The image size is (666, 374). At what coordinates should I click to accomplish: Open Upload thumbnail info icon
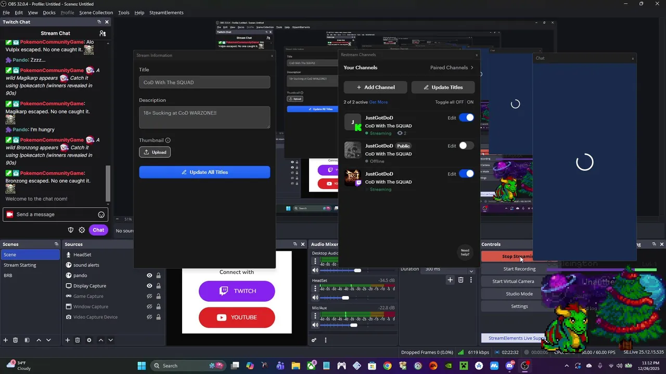(x=168, y=140)
